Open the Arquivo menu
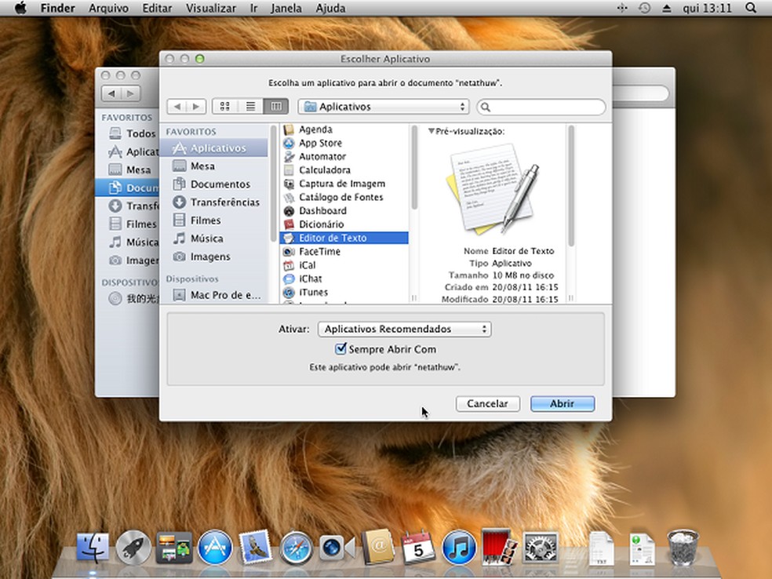Image resolution: width=772 pixels, height=579 pixels. pyautogui.click(x=108, y=8)
